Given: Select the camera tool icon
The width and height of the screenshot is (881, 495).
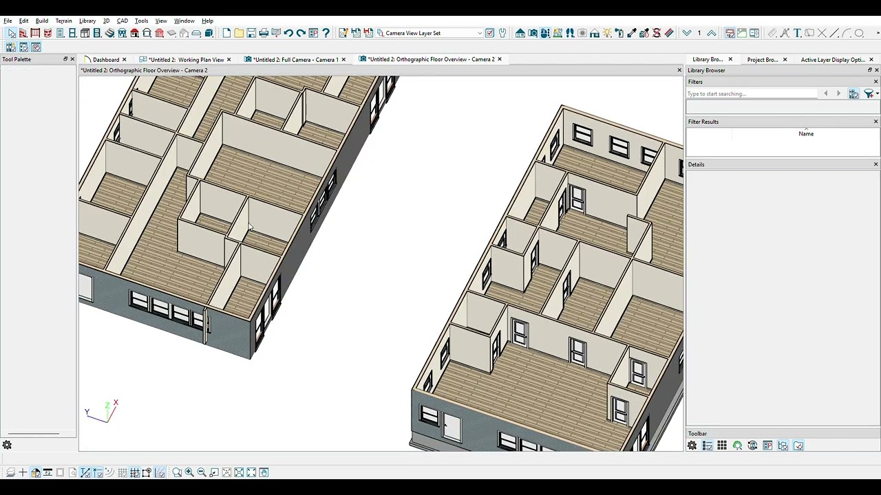Looking at the screenshot, I should coord(533,33).
